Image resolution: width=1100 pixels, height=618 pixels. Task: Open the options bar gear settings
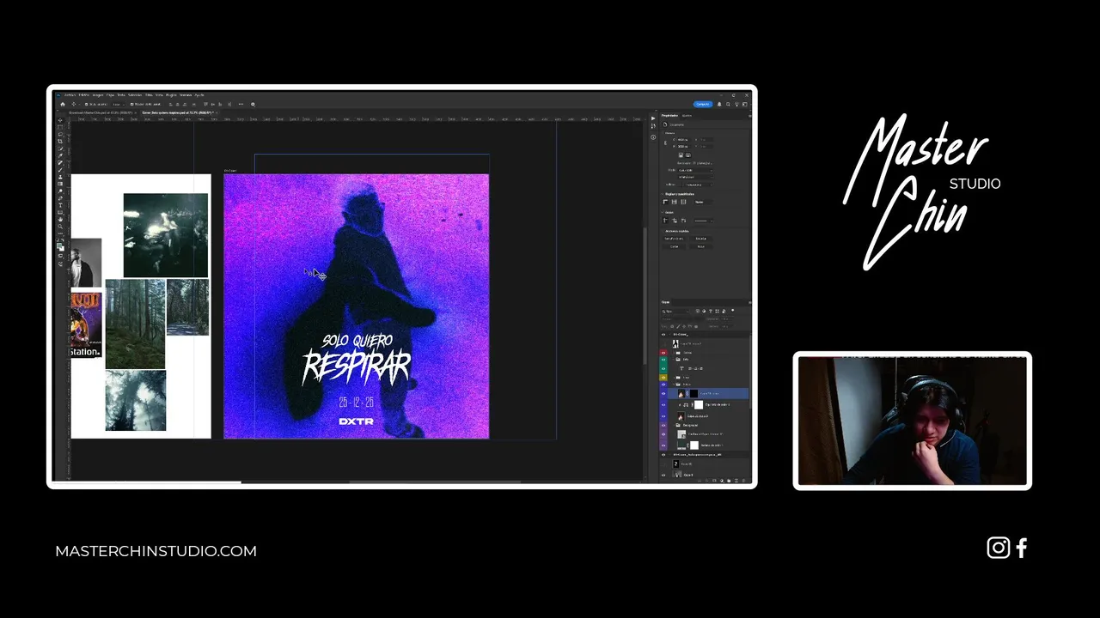coord(253,104)
